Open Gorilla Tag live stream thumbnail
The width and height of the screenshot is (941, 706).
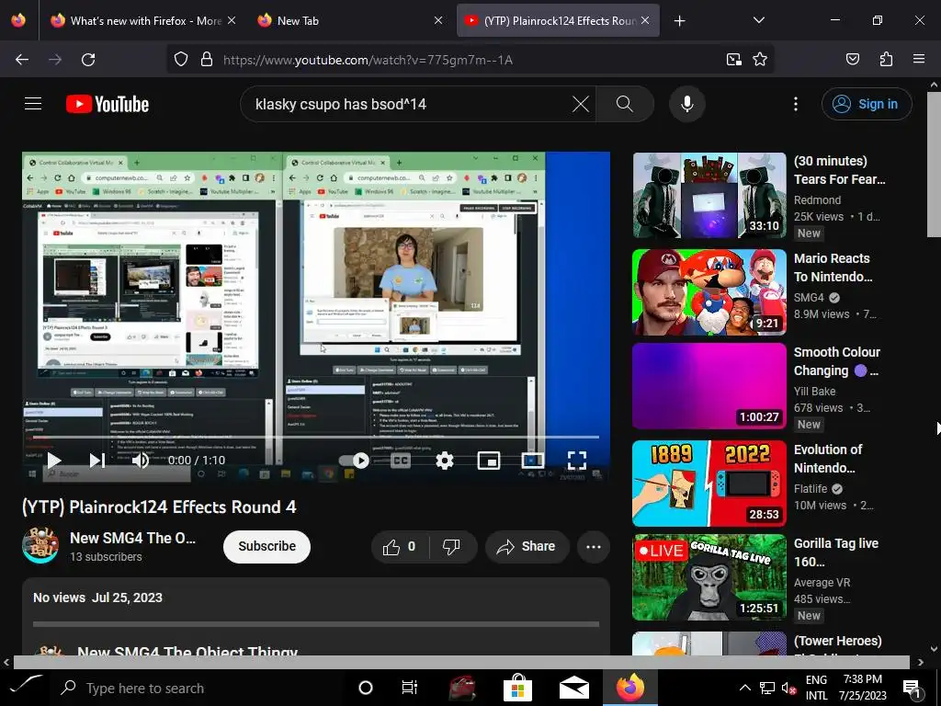tap(709, 577)
